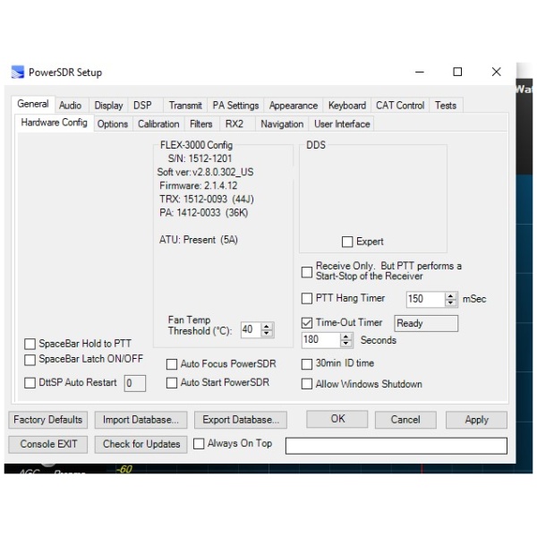
Task: Open the Keyboard tab
Action: click(x=347, y=106)
